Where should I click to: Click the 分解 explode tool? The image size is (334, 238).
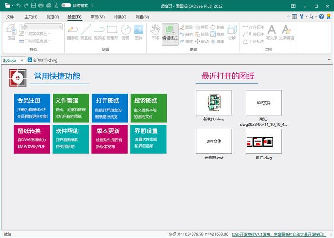tap(232, 32)
